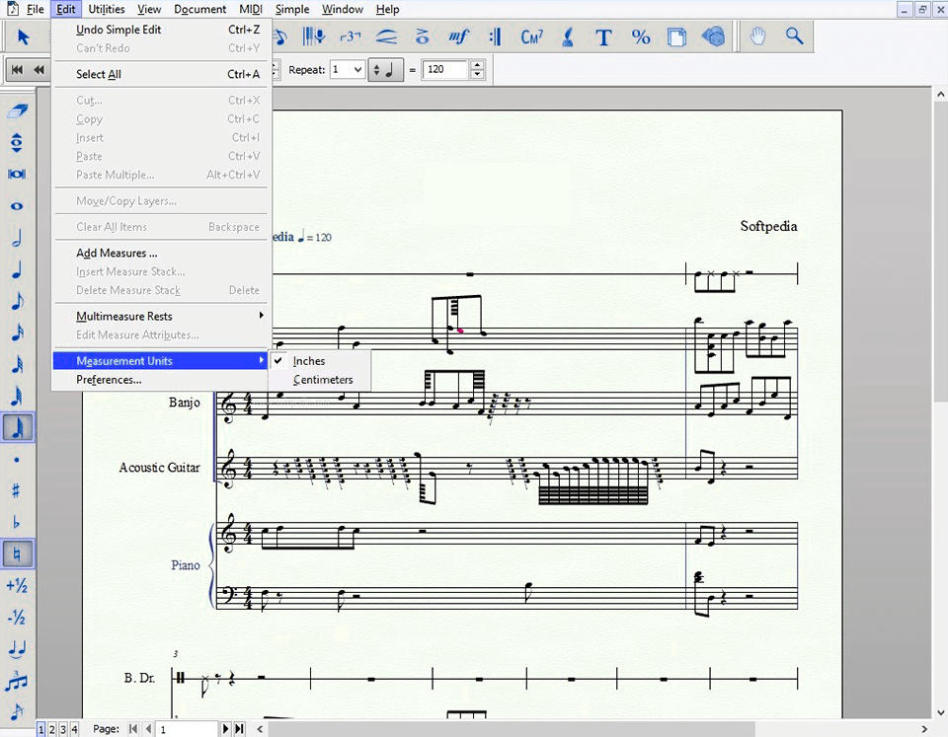Open the dynamics (mf) insert tool
948x737 pixels.
[x=456, y=37]
